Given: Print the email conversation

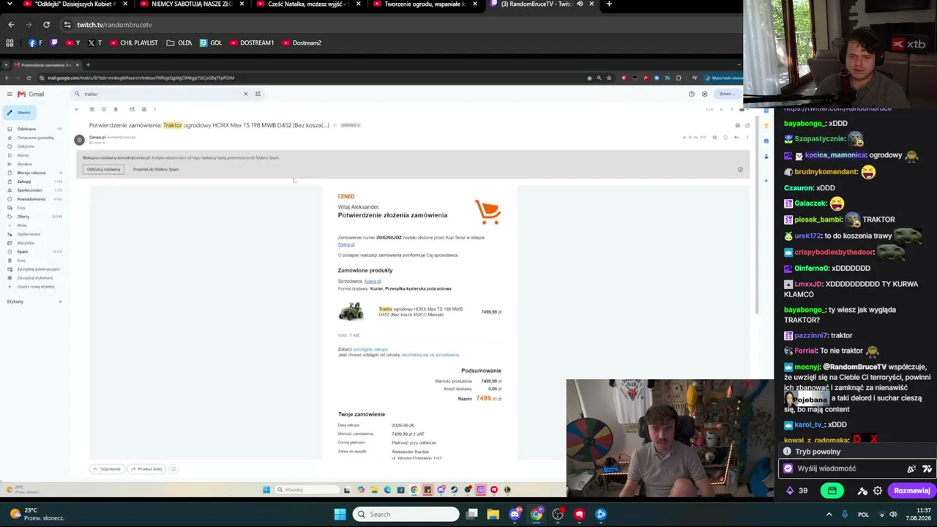Looking at the screenshot, I should pyautogui.click(x=737, y=125).
